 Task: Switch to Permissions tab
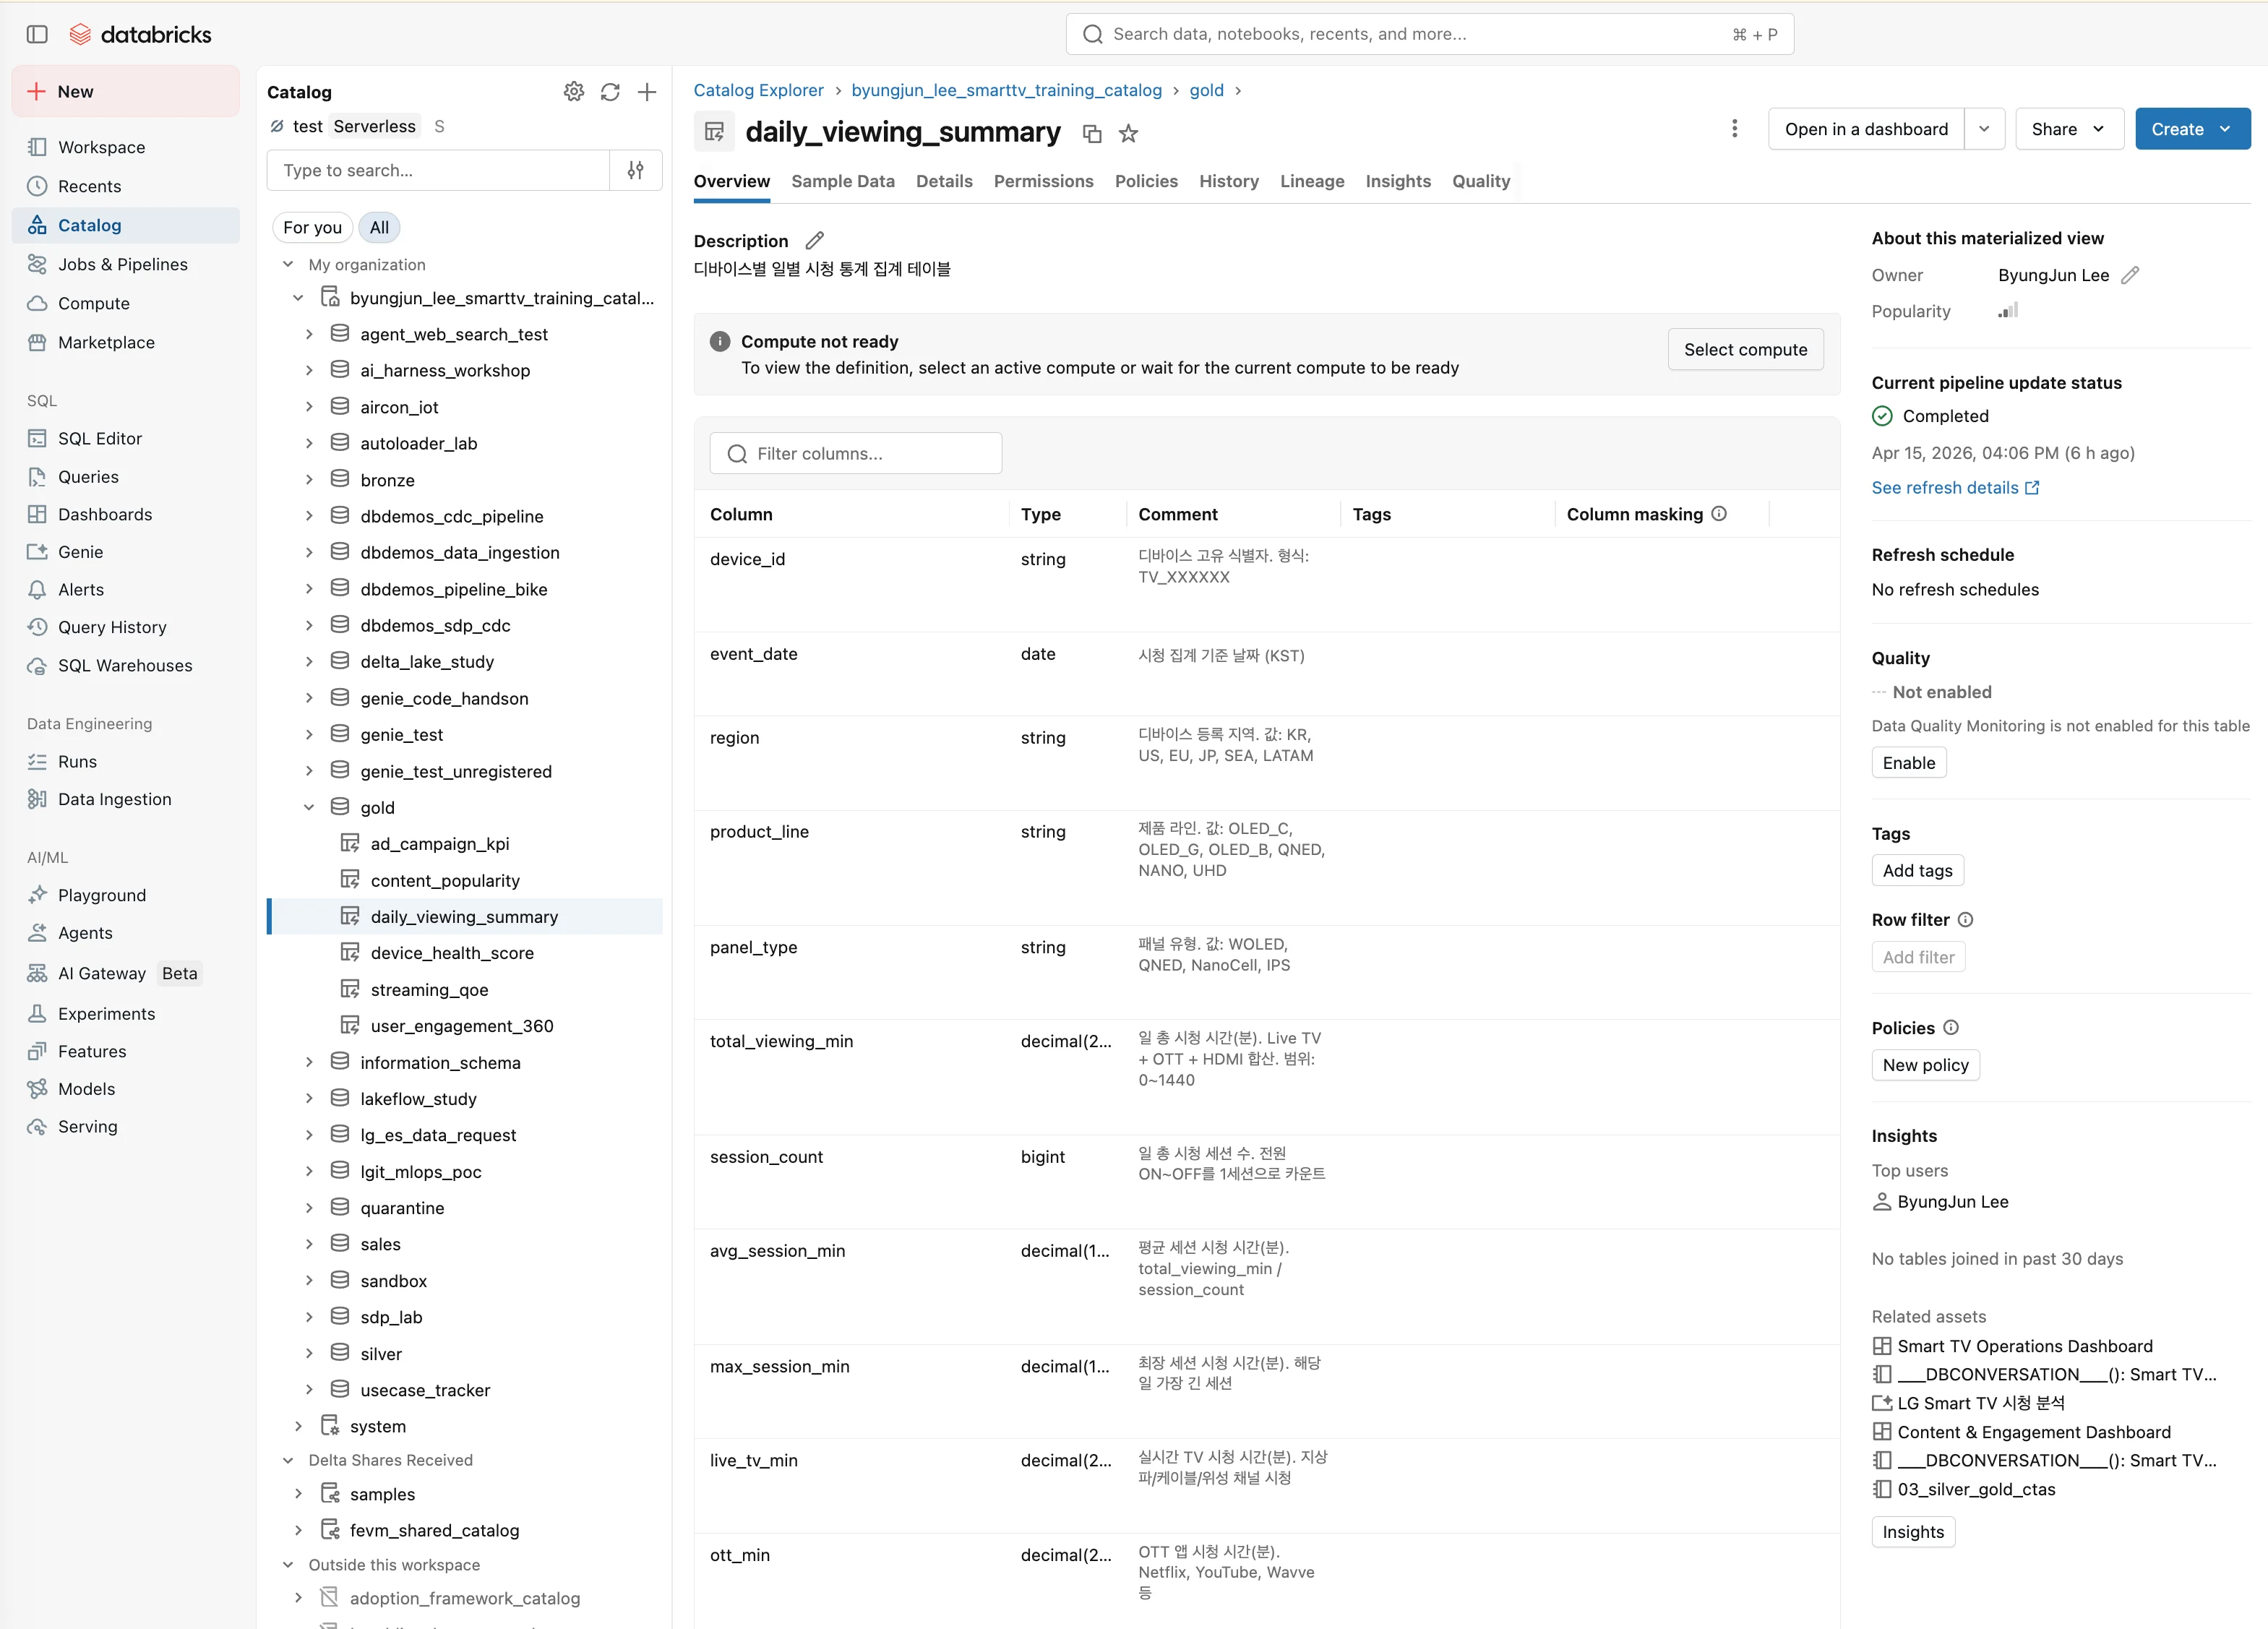(x=1043, y=181)
